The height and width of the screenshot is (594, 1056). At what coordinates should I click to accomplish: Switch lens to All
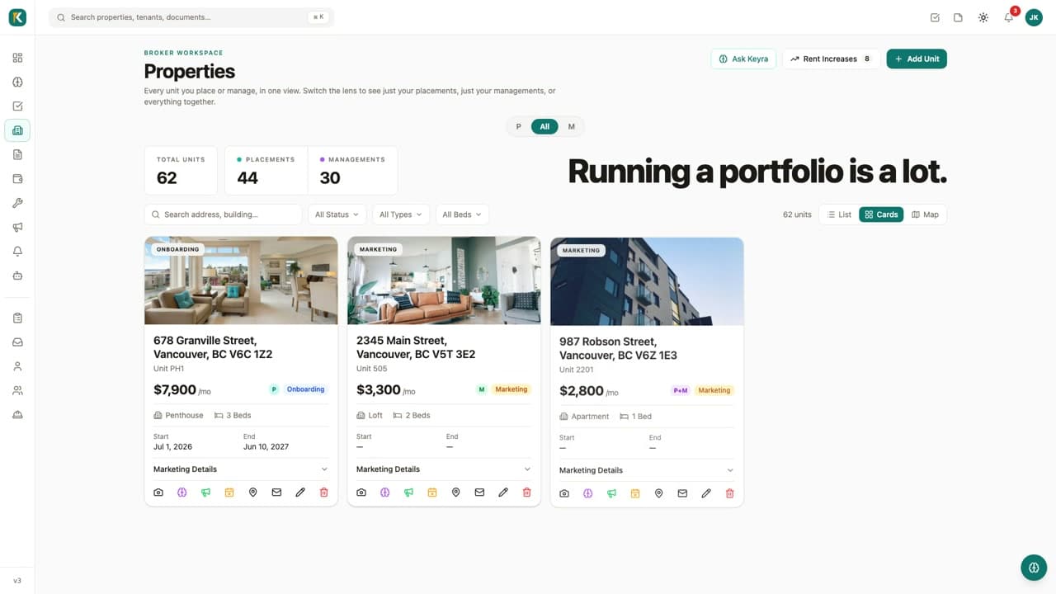544,126
